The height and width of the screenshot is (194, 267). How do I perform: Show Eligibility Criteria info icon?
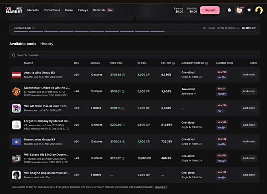pos(207,63)
